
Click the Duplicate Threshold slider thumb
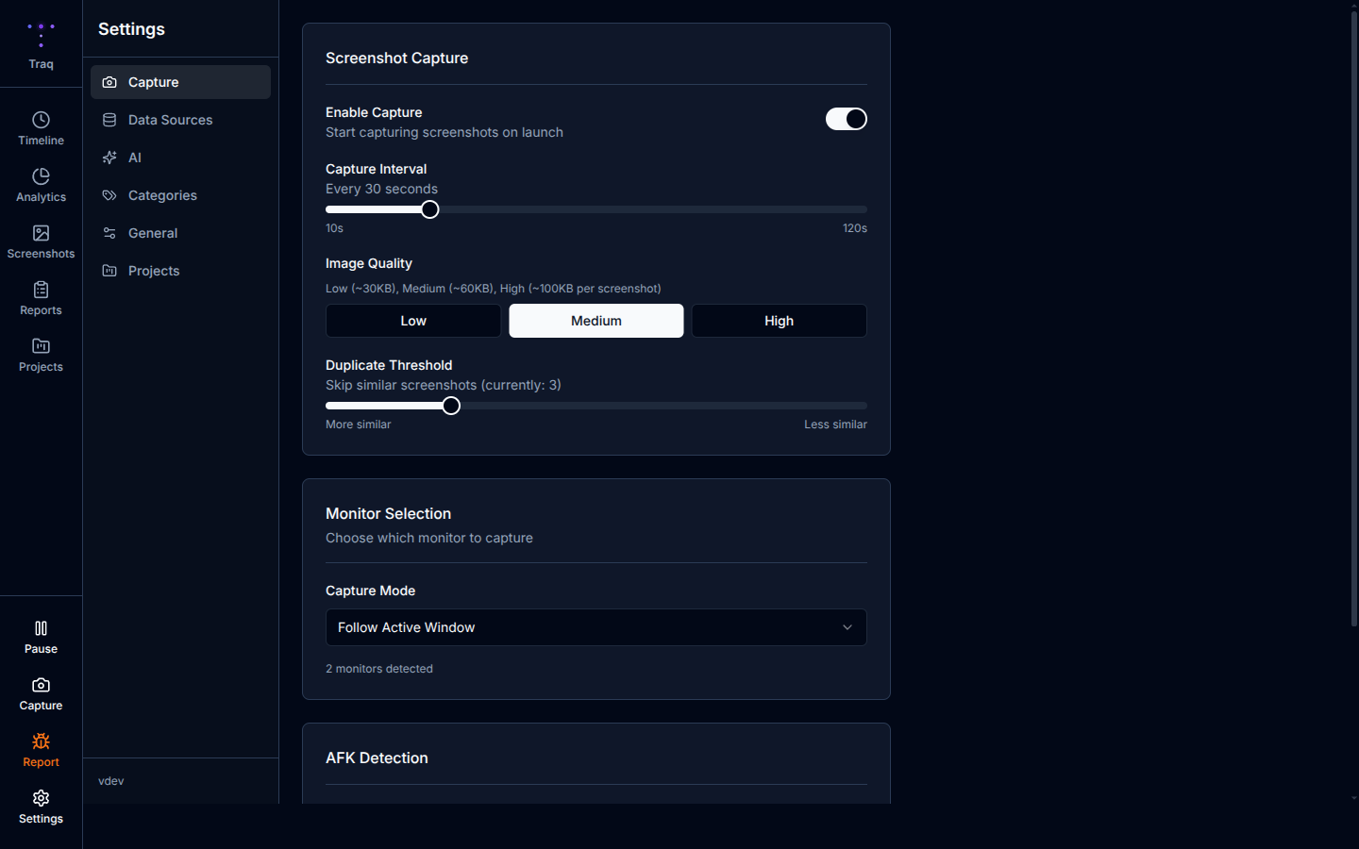[451, 406]
